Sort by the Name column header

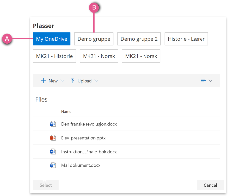pos(66,111)
